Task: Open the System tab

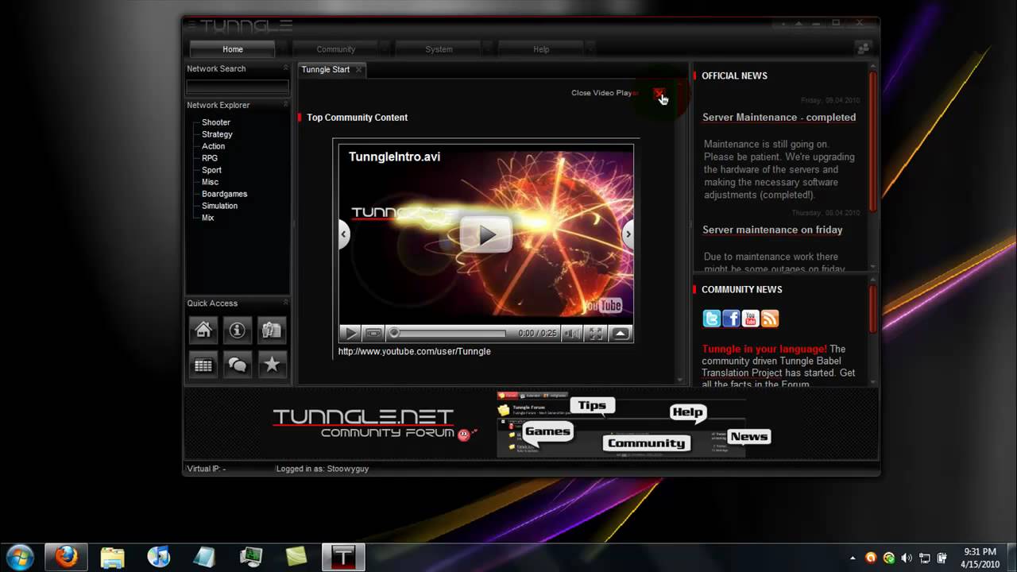Action: 439,49
